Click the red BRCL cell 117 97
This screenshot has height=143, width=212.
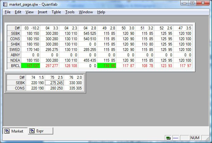(183, 65)
